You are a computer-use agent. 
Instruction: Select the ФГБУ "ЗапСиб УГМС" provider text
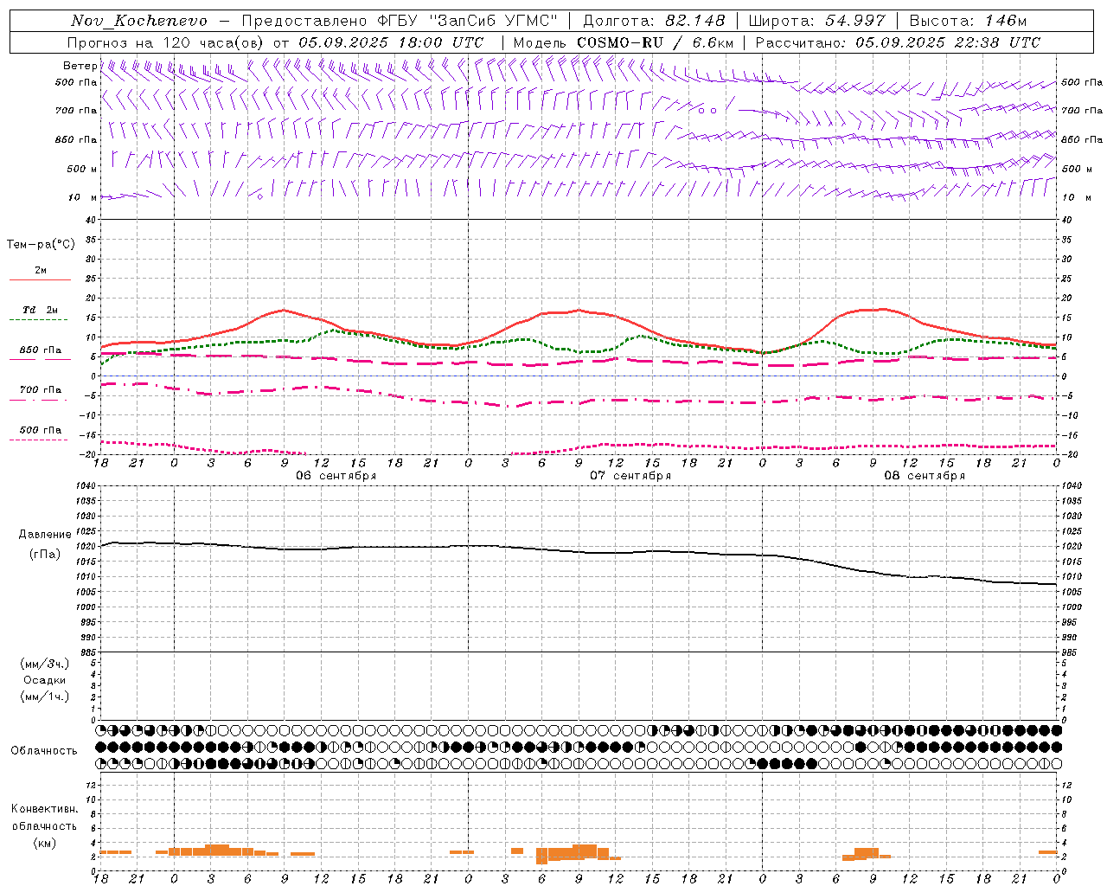[468, 21]
